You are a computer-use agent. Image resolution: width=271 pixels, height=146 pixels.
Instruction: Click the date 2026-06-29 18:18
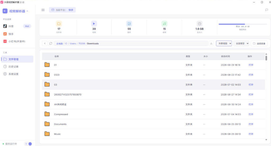[x=231, y=65]
